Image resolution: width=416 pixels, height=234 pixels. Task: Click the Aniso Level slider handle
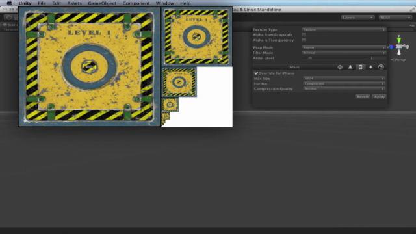tap(310, 58)
